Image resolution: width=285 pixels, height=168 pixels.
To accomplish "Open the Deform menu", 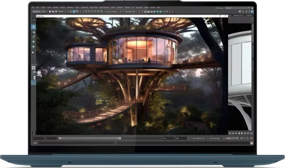I will [x=127, y=7].
